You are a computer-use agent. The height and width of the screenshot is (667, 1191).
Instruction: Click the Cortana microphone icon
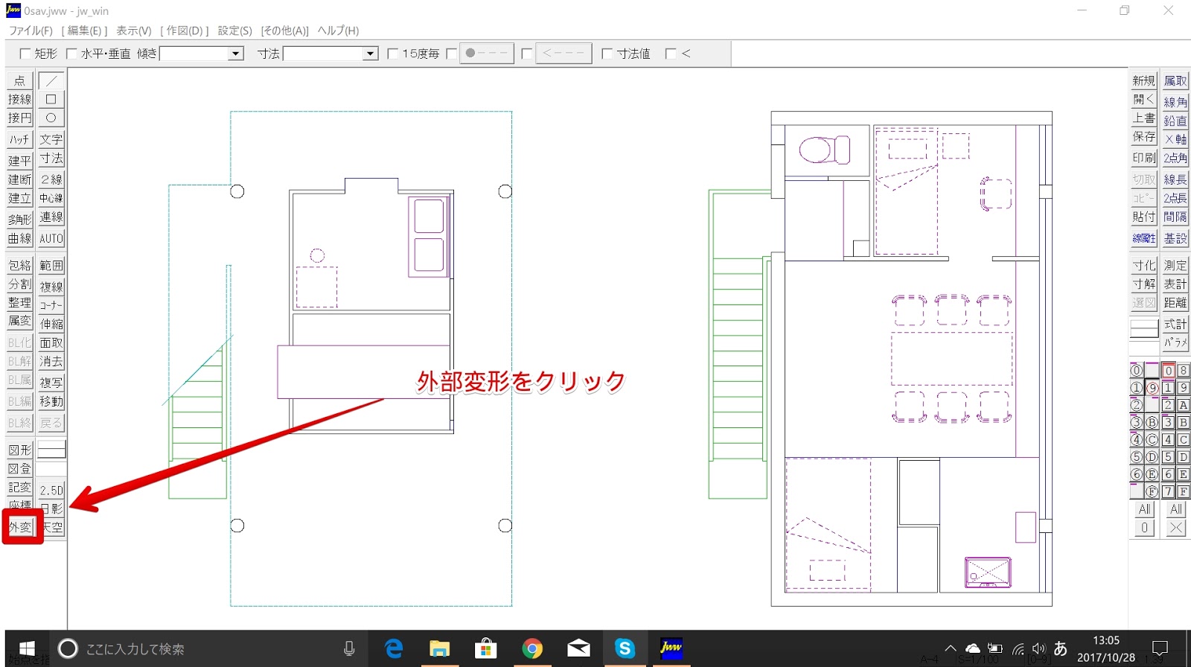[x=349, y=648]
